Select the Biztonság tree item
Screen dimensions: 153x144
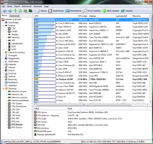tap(11, 79)
